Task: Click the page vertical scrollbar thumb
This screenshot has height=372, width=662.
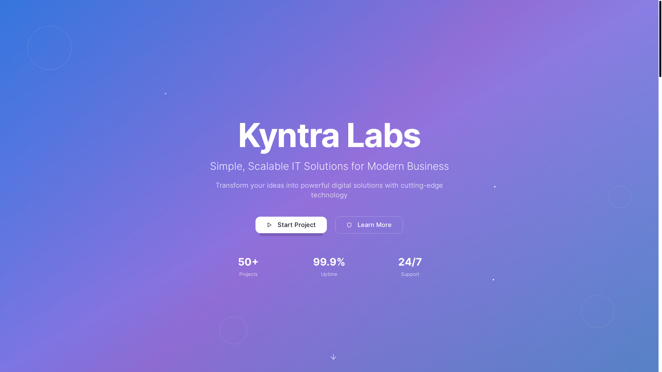Action: point(660,39)
